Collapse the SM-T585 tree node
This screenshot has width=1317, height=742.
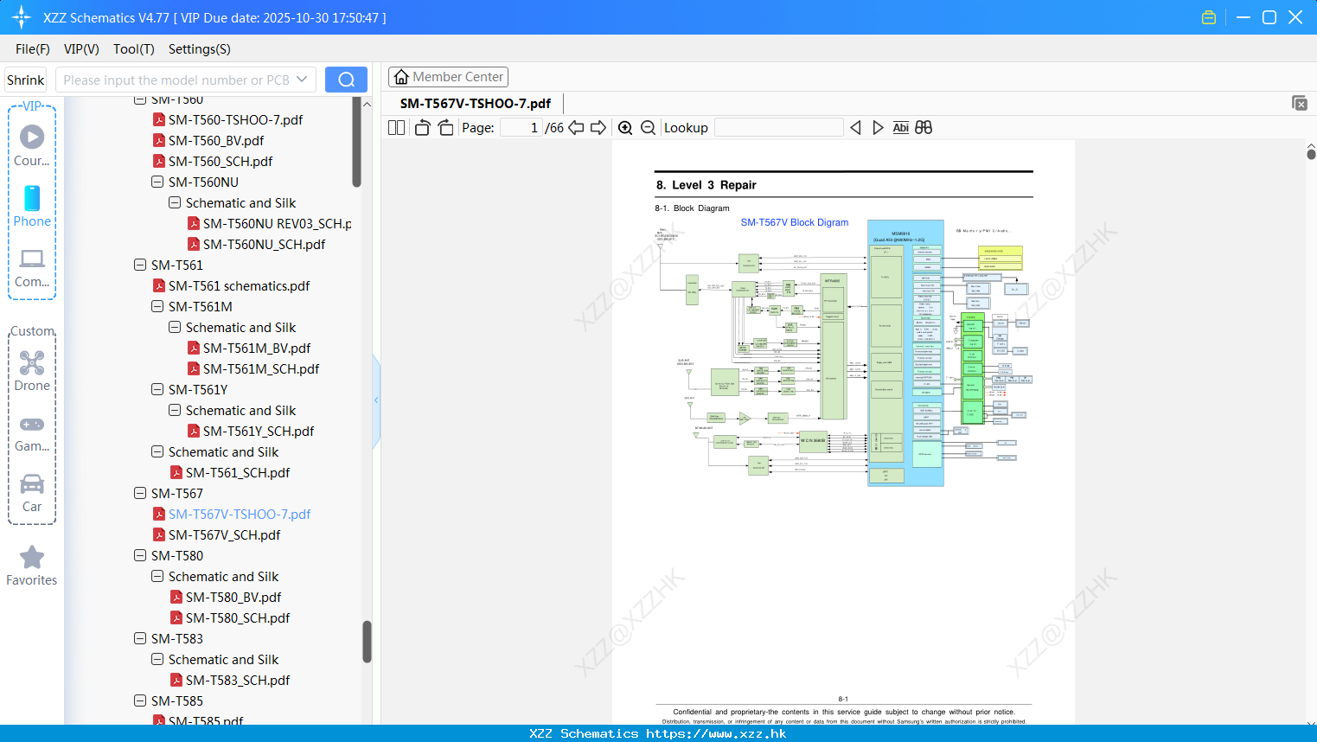coord(140,700)
